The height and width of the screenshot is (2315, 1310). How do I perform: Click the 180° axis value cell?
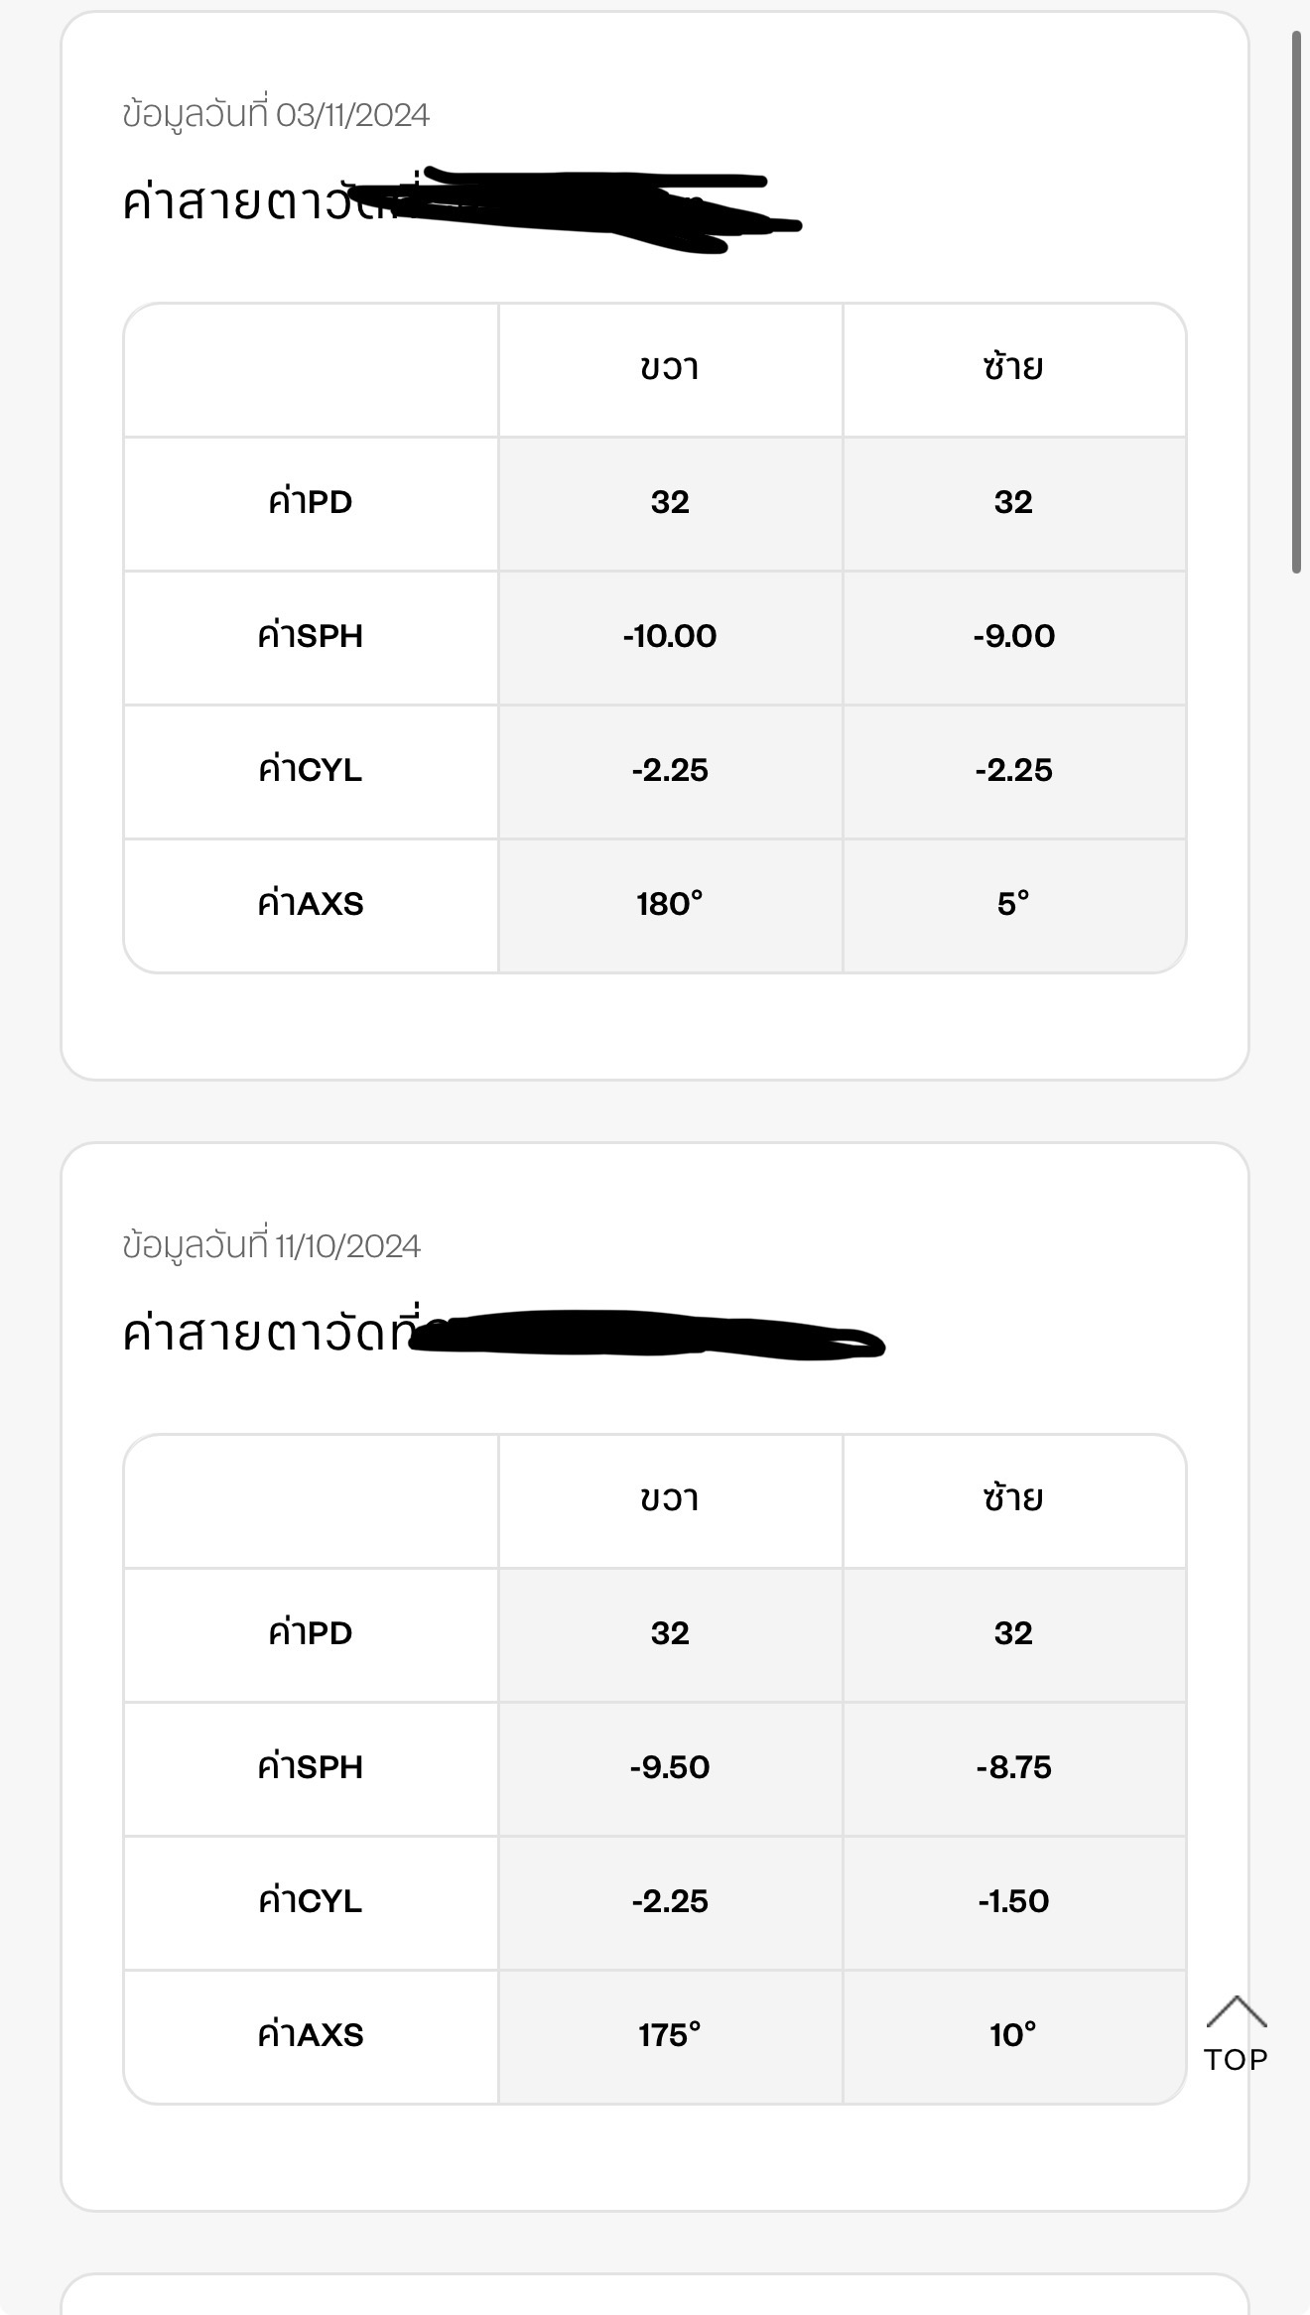pos(670,904)
